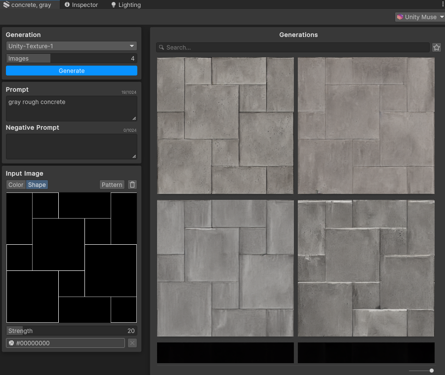445x375 pixels.
Task: Delete the input image with the trash icon
Action: point(132,185)
